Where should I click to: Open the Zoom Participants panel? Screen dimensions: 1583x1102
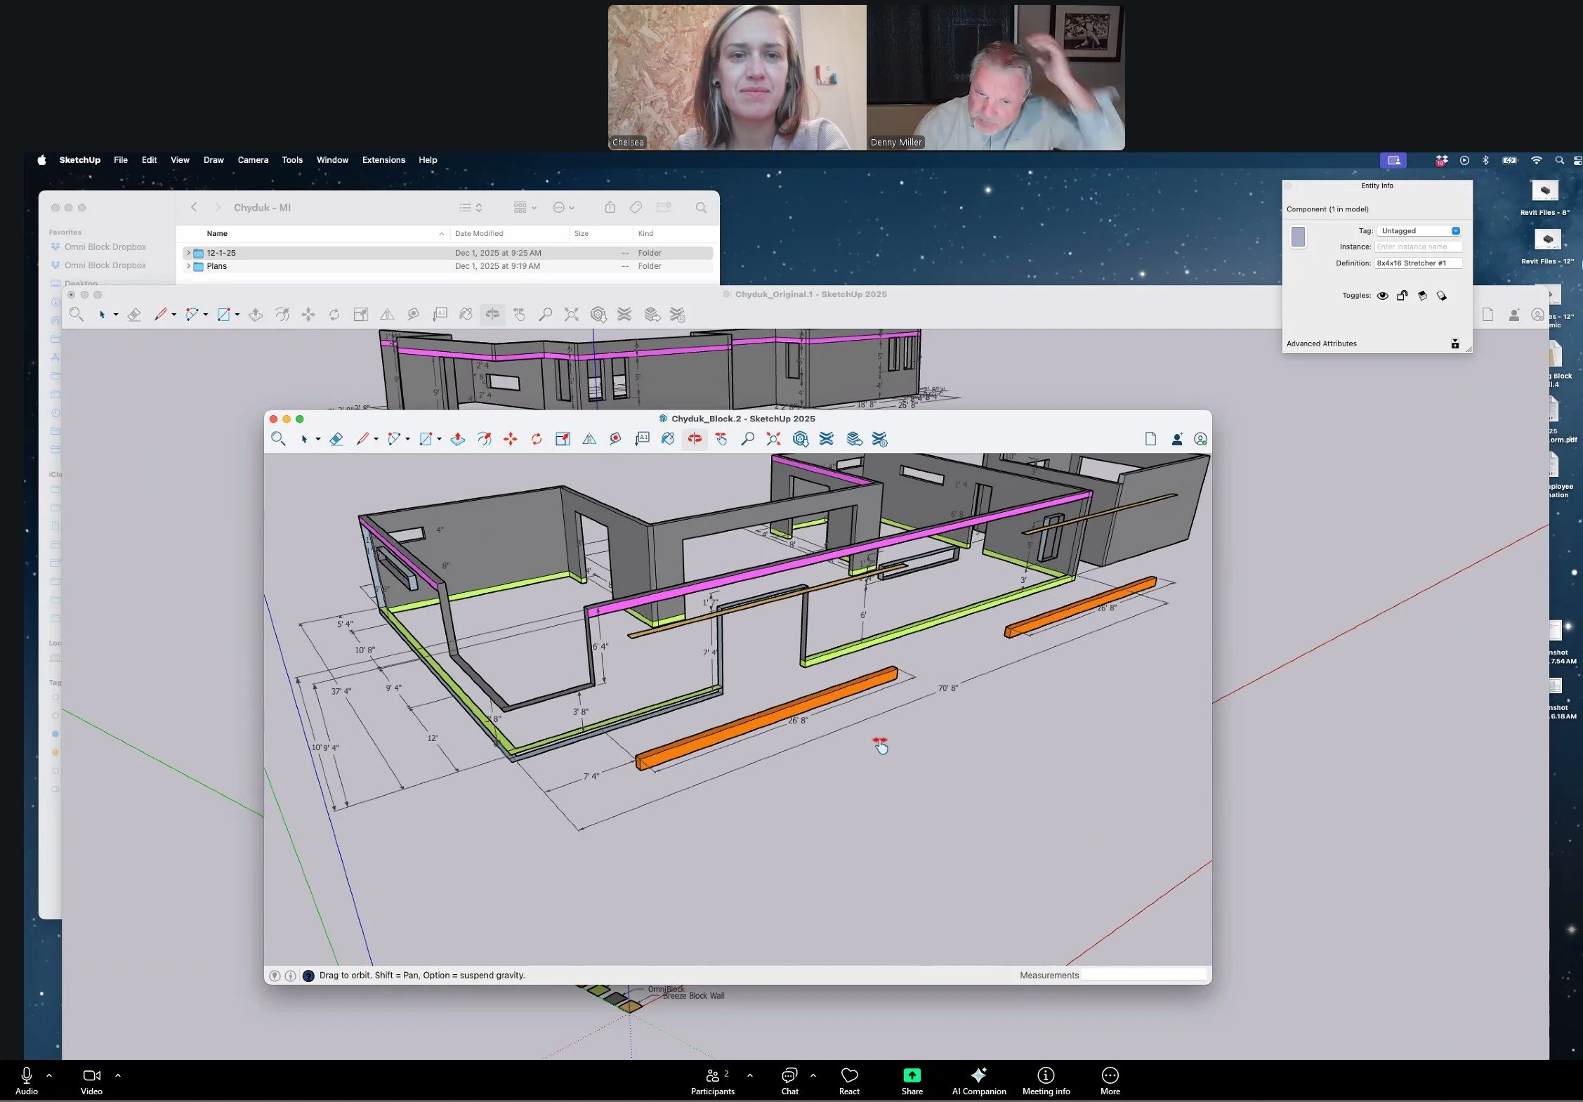coord(712,1080)
